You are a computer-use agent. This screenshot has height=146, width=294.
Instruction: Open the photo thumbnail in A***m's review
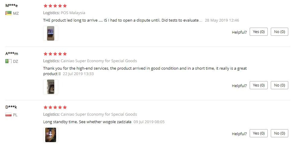click(51, 87)
